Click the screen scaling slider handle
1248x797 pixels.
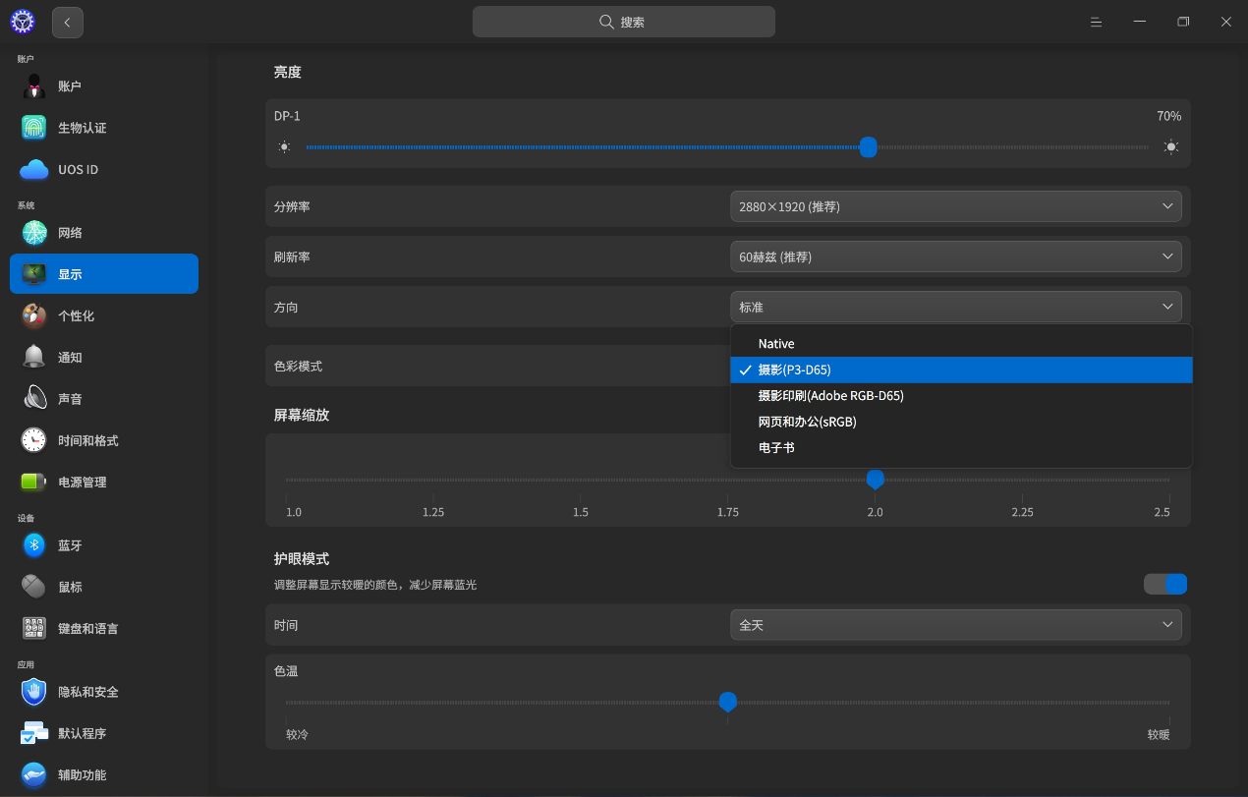click(875, 480)
